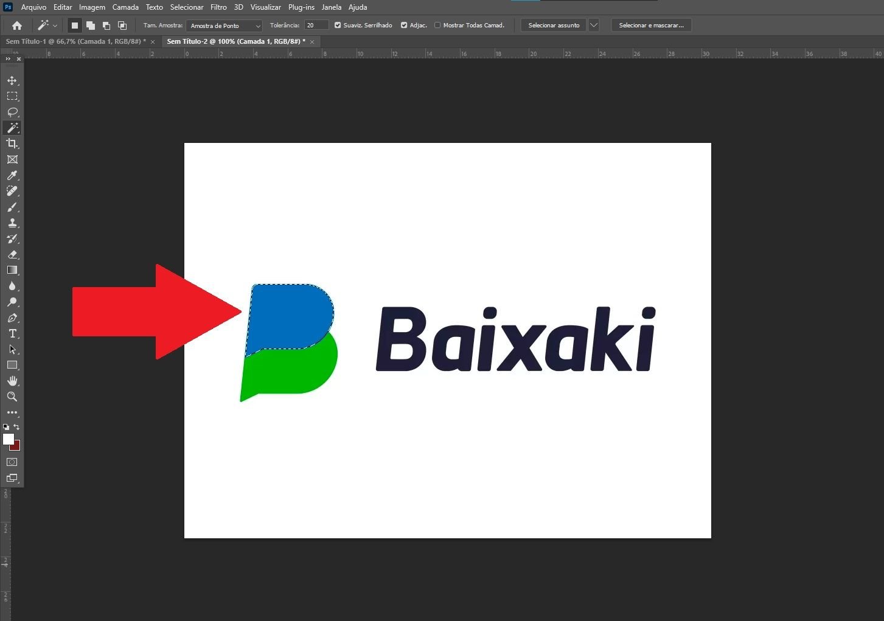This screenshot has width=884, height=621.
Task: Swap foreground and background colors
Action: tap(16, 427)
